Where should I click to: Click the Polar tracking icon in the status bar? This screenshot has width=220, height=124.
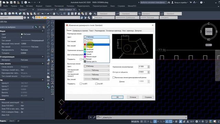(155, 122)
